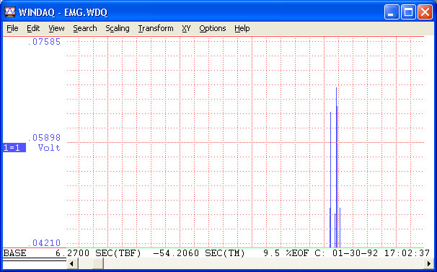Click the tallest blue EMG spike
The width and height of the screenshot is (437, 272).
tap(336, 167)
